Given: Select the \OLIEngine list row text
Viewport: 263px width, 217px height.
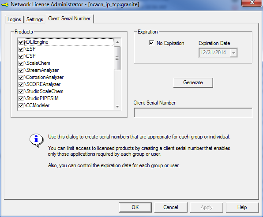Looking at the screenshot, I should [x=36, y=42].
